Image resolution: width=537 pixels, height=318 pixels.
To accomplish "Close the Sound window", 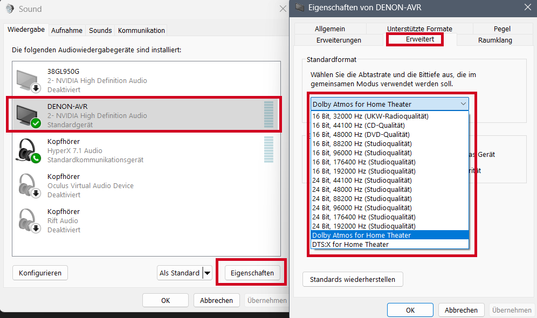I will point(283,9).
